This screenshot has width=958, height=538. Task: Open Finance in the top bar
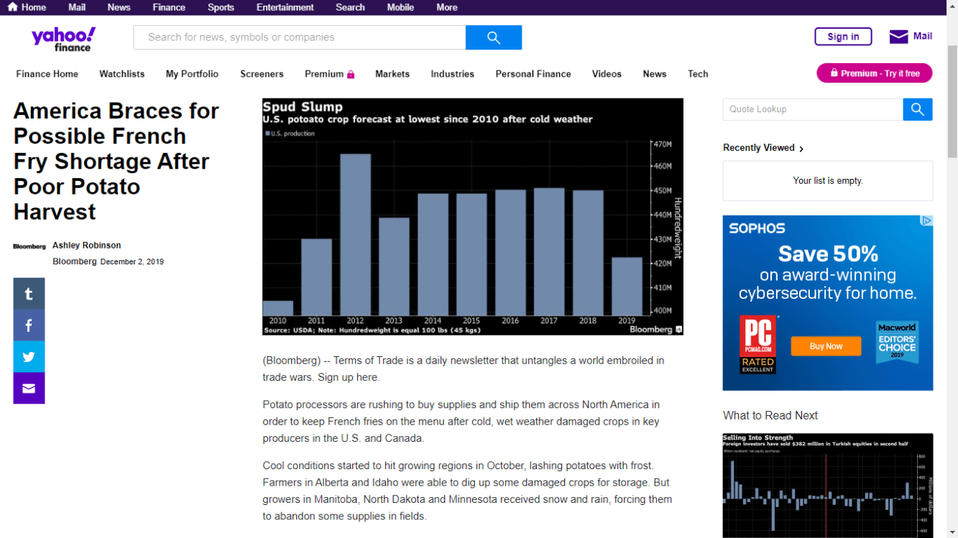tap(169, 7)
